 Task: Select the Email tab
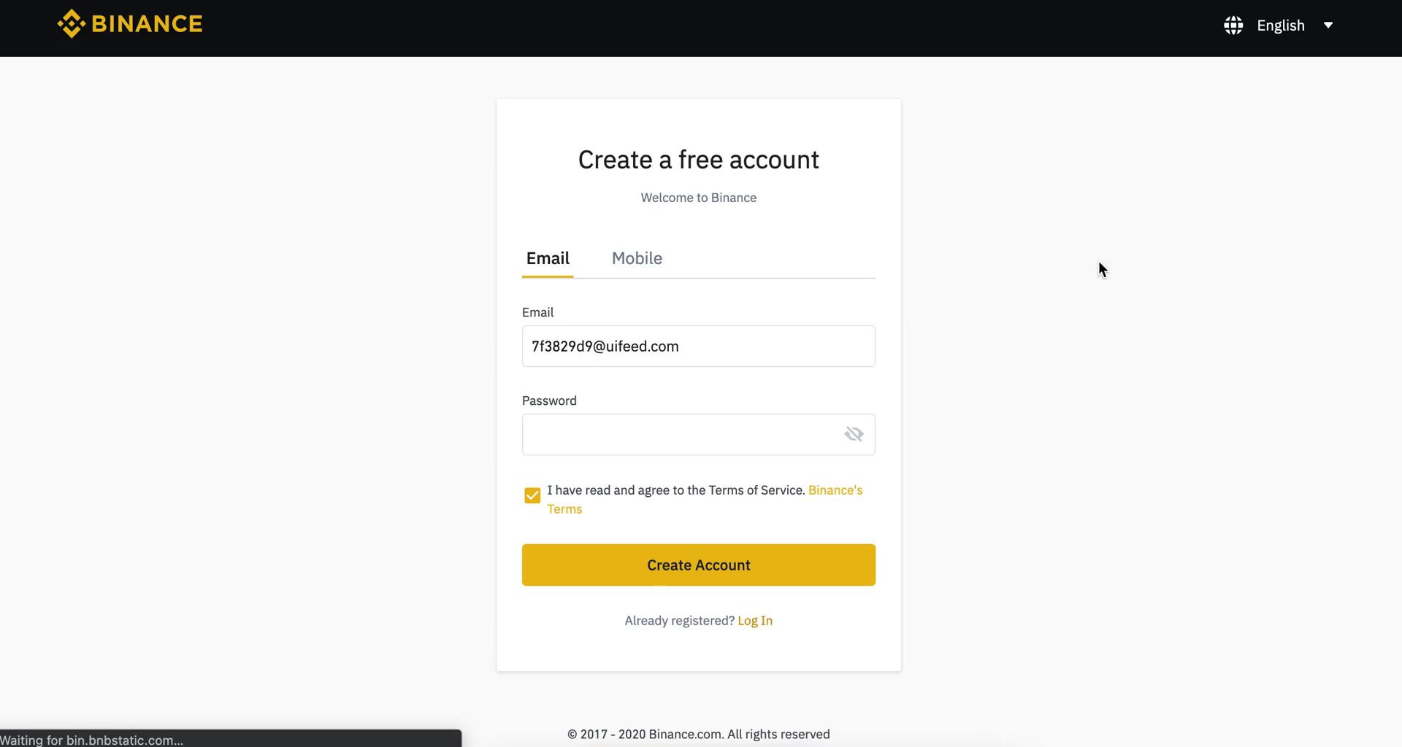click(x=547, y=258)
